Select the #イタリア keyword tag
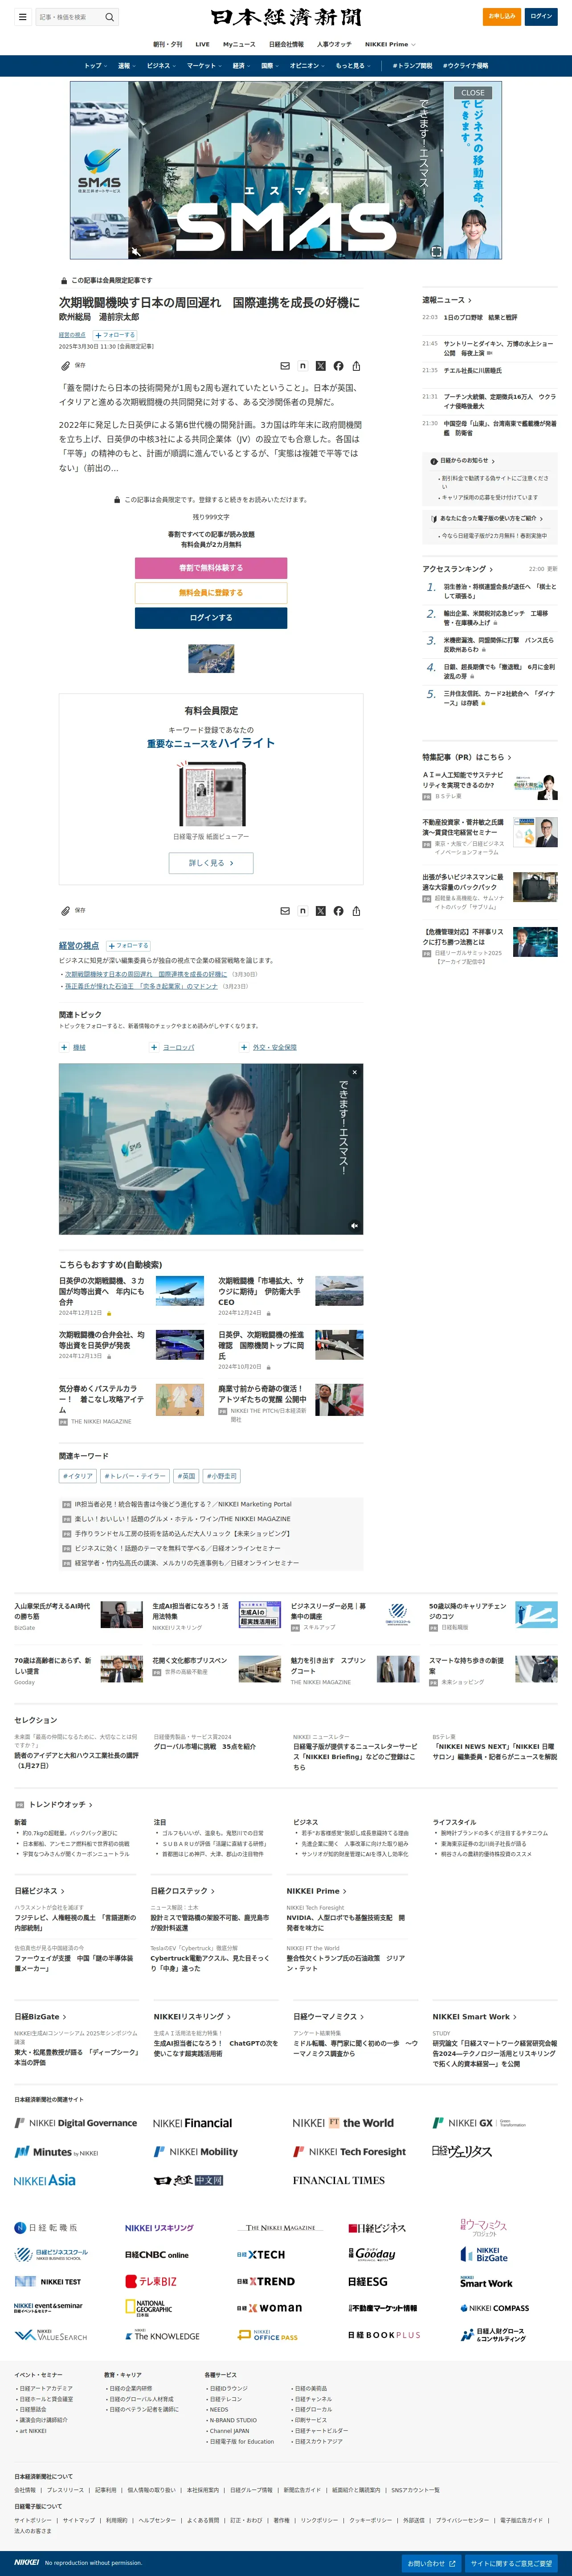 (77, 1476)
